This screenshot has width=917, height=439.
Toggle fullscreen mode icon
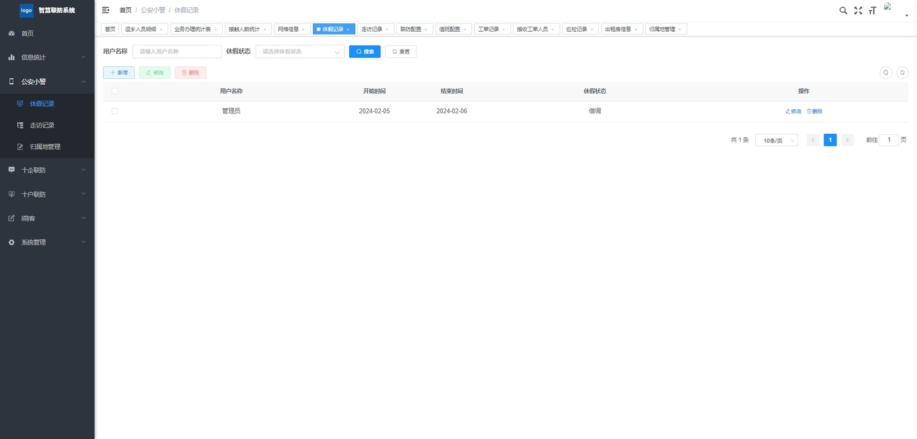pyautogui.click(x=858, y=10)
